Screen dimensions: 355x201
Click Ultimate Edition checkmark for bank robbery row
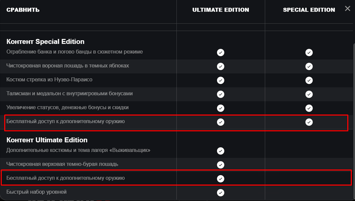click(221, 53)
